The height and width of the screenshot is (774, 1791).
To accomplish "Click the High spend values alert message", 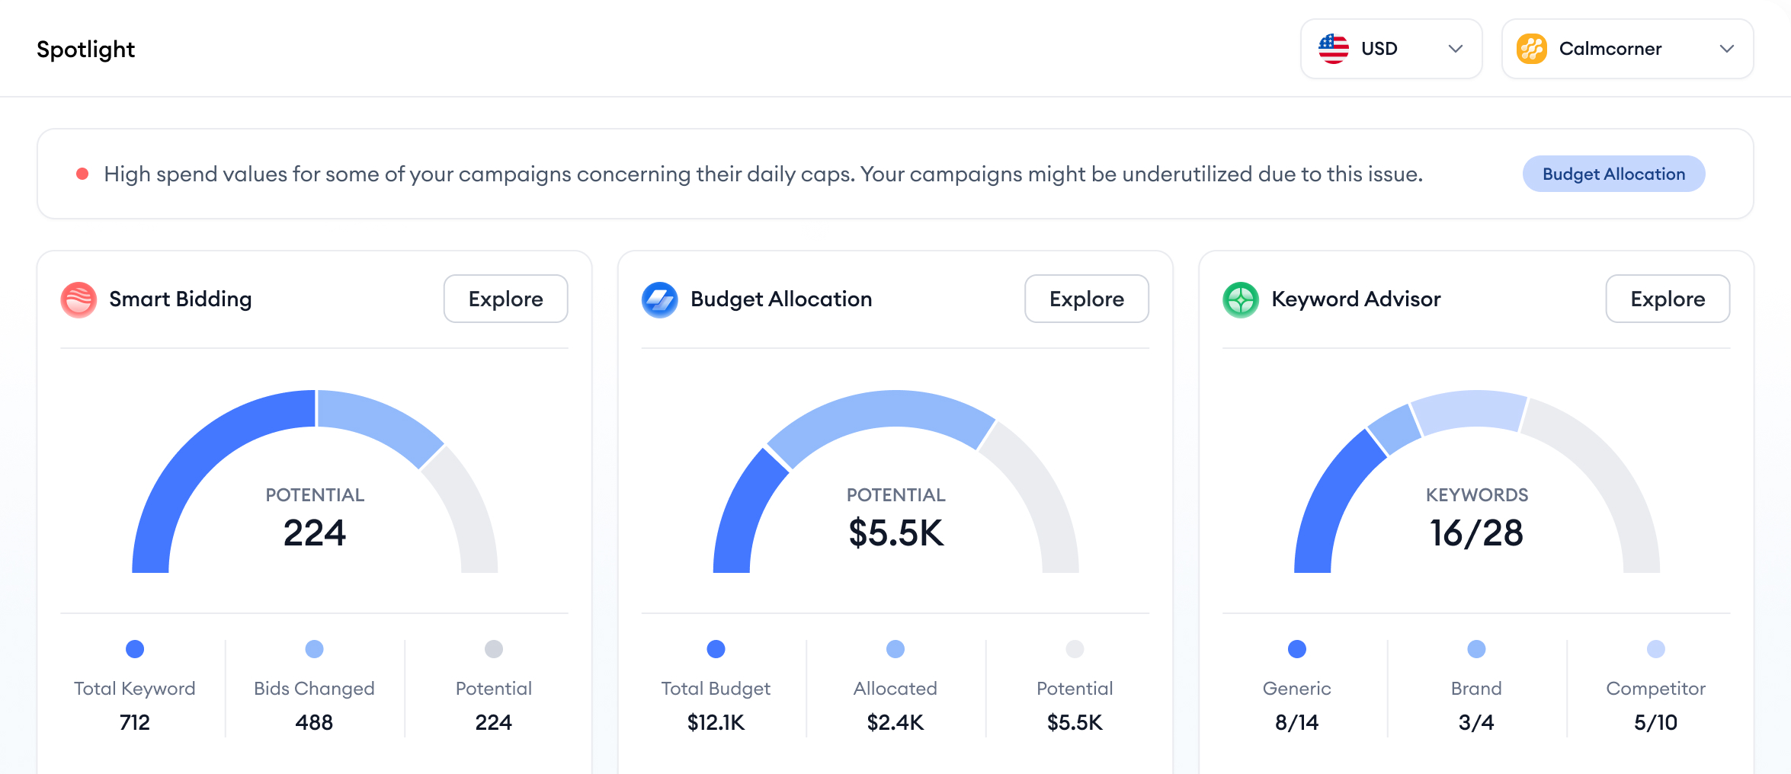I will pyautogui.click(x=764, y=174).
